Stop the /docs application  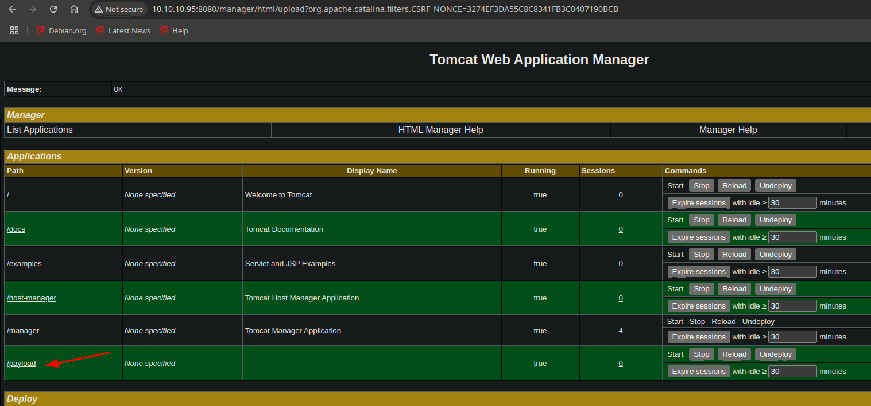pyautogui.click(x=702, y=220)
